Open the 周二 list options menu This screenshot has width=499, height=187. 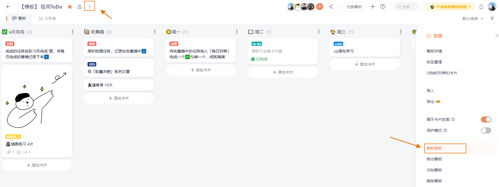click(319, 32)
